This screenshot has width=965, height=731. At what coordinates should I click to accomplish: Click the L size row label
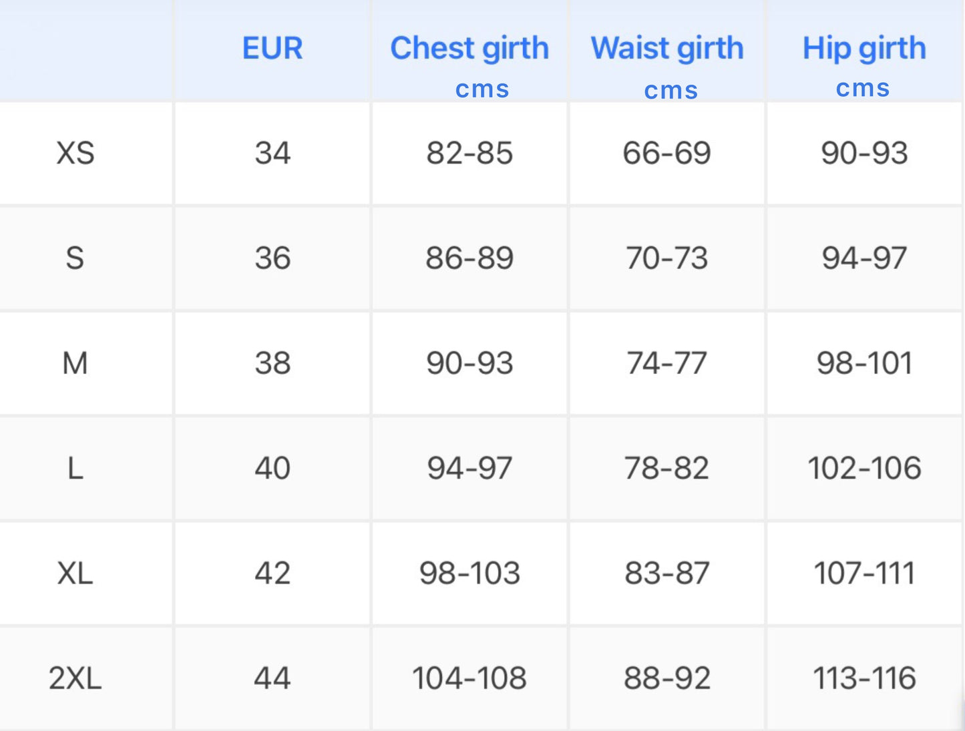coord(75,469)
